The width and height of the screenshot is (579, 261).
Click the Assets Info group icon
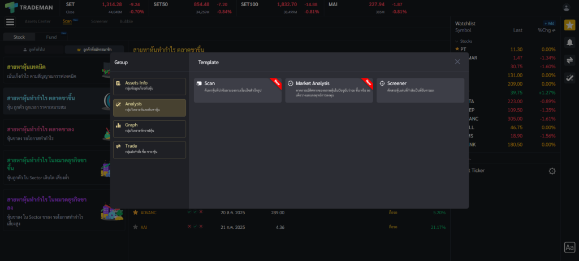click(118, 83)
